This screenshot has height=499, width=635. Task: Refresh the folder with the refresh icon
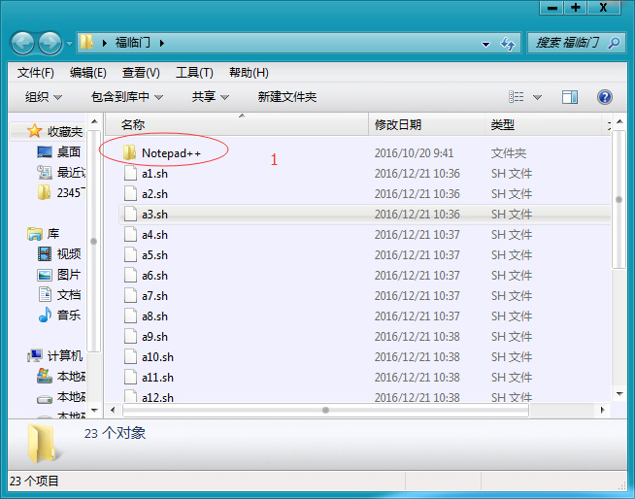tap(508, 44)
